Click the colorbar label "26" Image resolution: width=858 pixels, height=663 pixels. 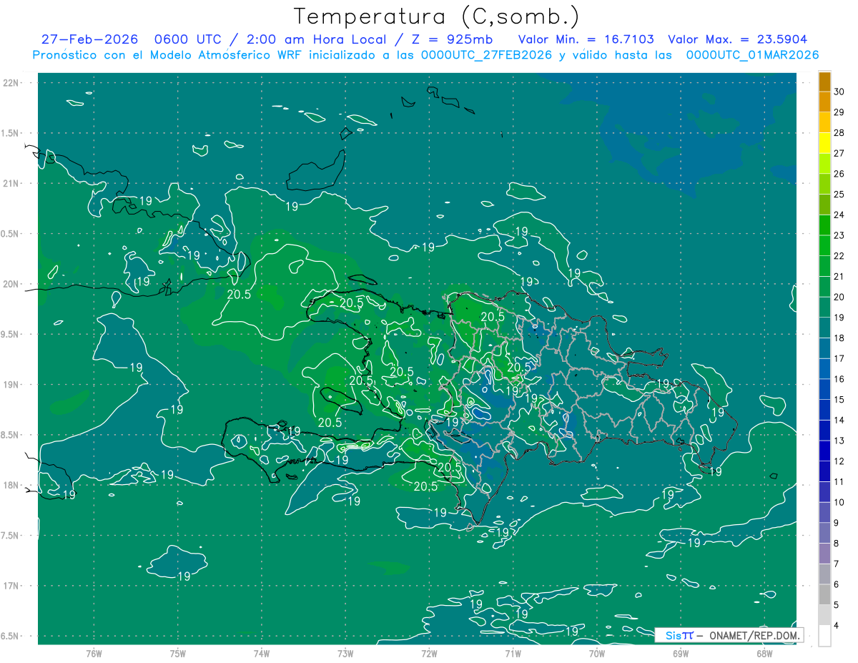[x=839, y=174]
